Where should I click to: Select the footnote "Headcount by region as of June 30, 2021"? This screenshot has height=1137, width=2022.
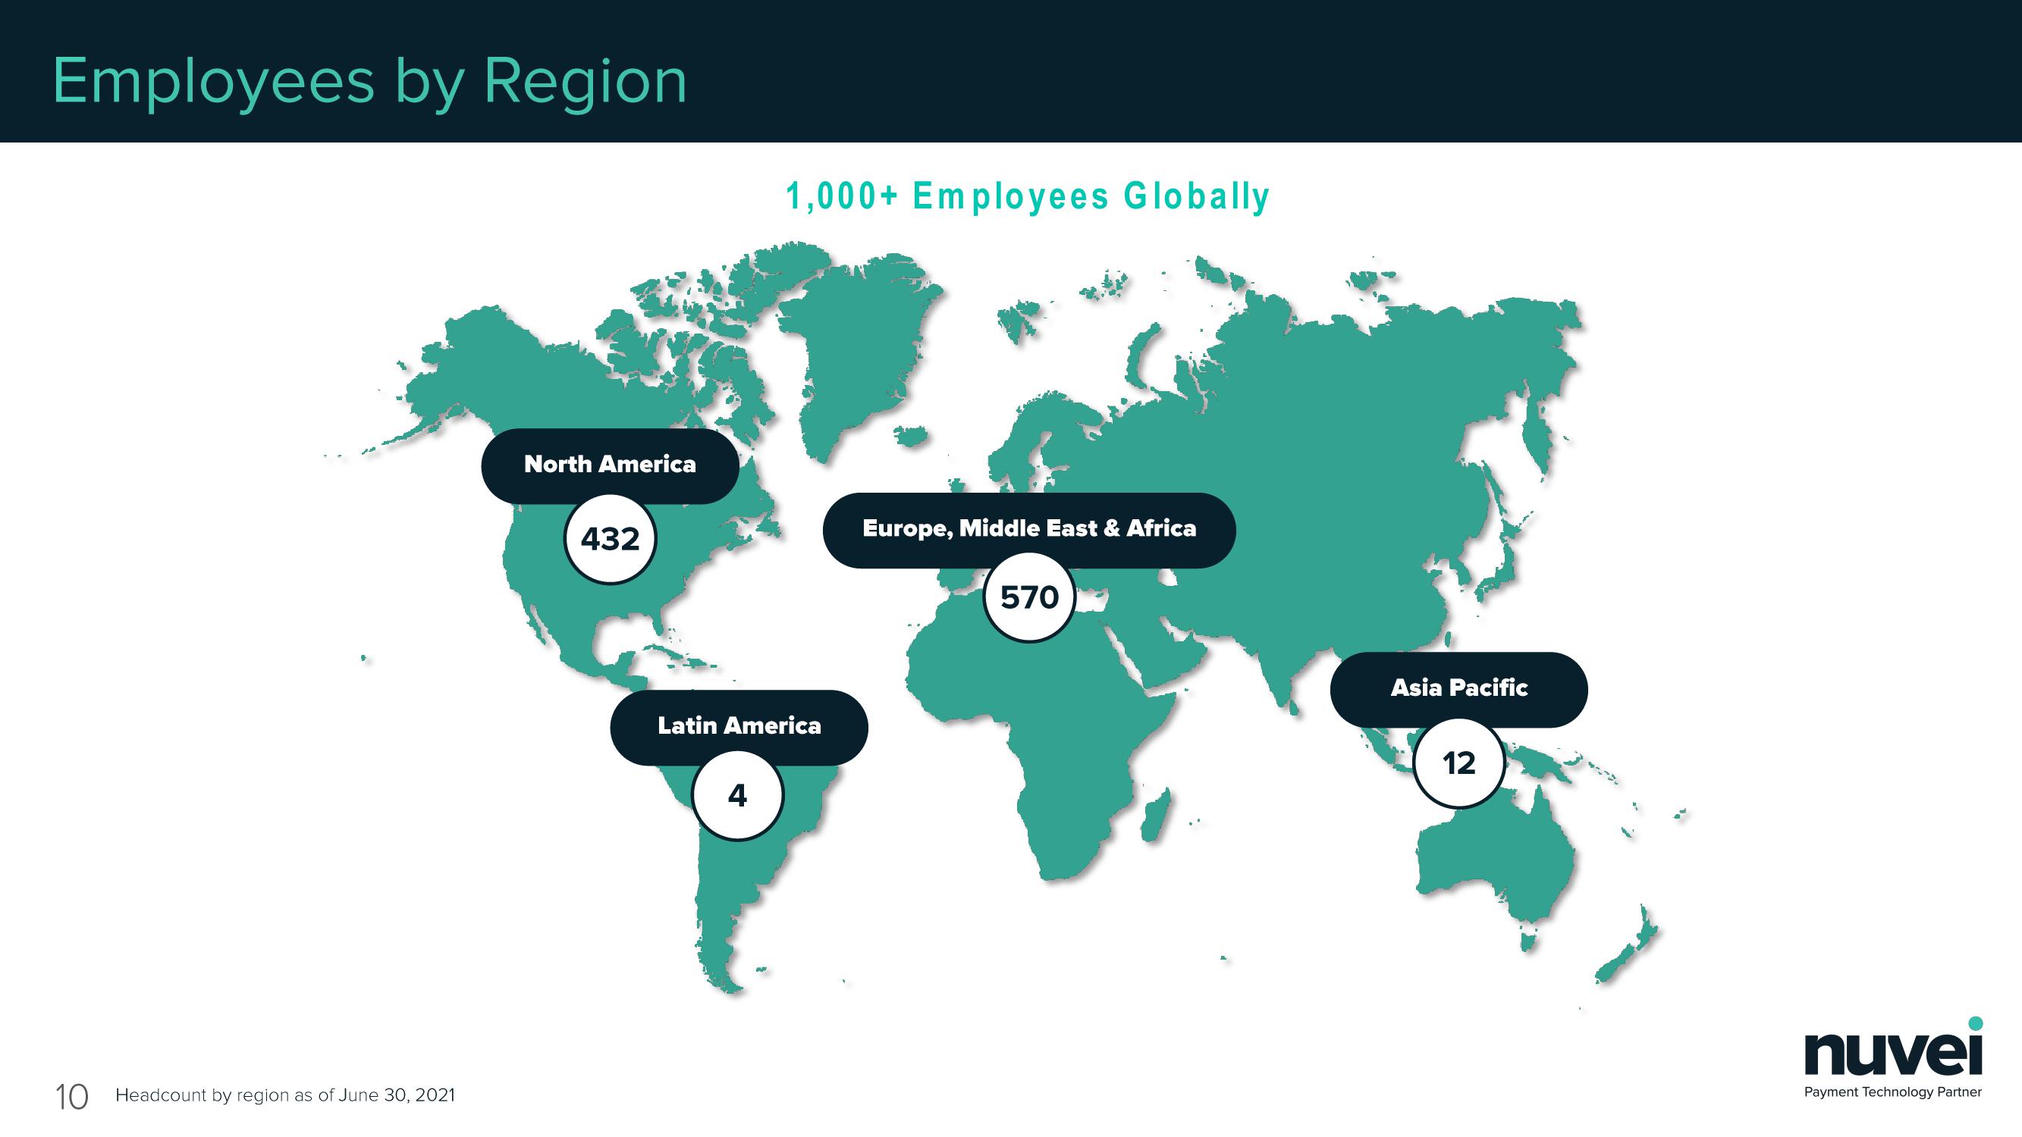click(285, 1095)
